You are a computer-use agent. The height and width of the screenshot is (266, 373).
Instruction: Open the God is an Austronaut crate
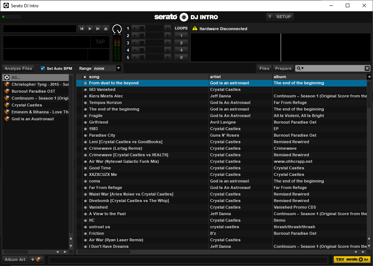(35, 119)
